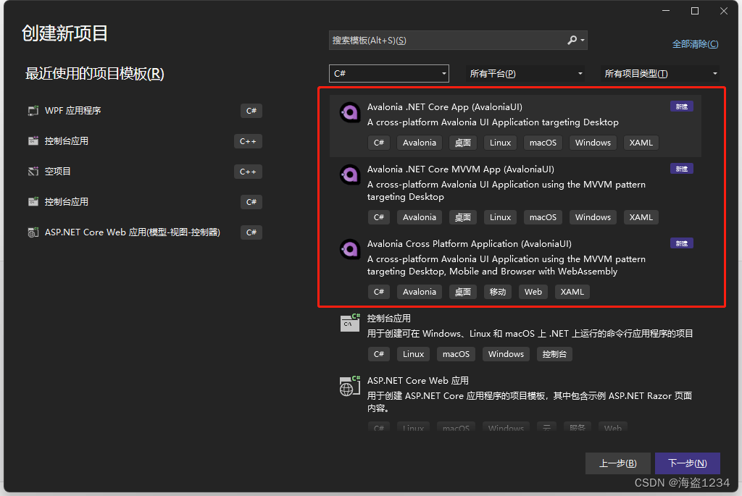Expand search options arrow beside the magnifier

click(583, 41)
